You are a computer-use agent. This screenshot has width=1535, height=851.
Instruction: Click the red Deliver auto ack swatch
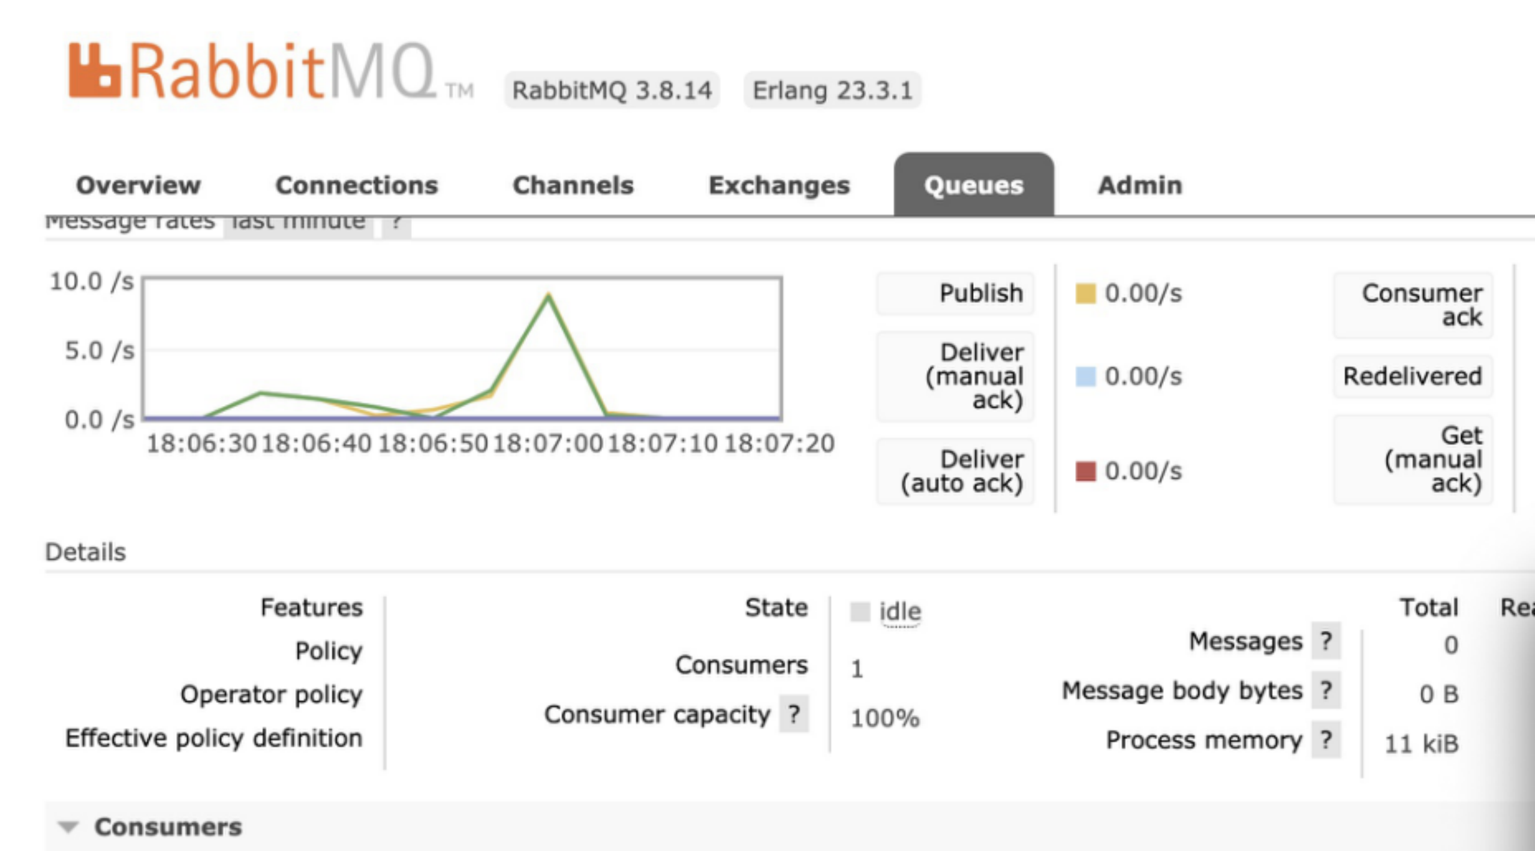coord(1085,471)
